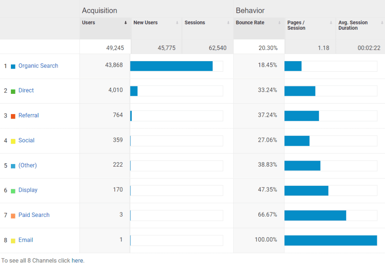Click Social bounce rate 27.06%
This screenshot has width=385, height=268.
pyautogui.click(x=267, y=140)
